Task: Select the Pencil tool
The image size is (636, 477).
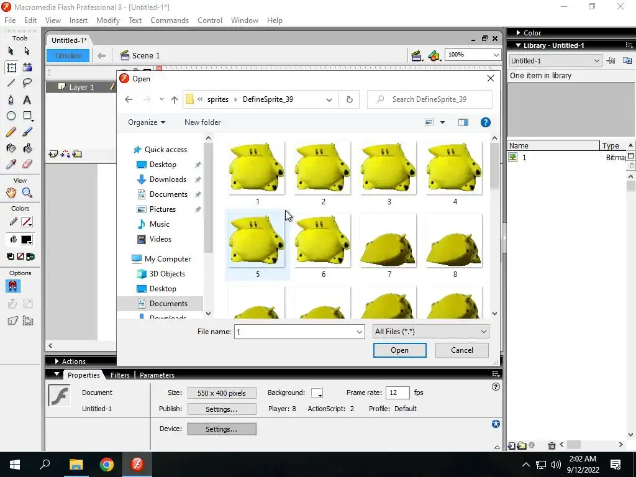Action: 11,132
